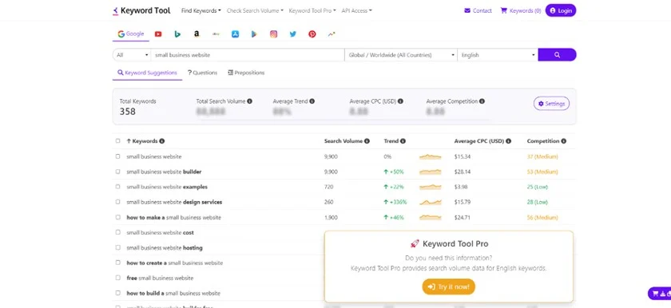This screenshot has width=671, height=308.
Task: Open the API Access dropdown menu
Action: pos(356,10)
